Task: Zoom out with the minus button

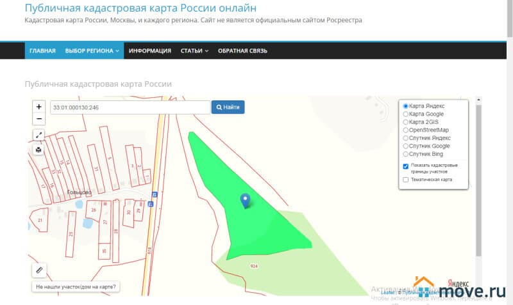Action: click(x=39, y=119)
